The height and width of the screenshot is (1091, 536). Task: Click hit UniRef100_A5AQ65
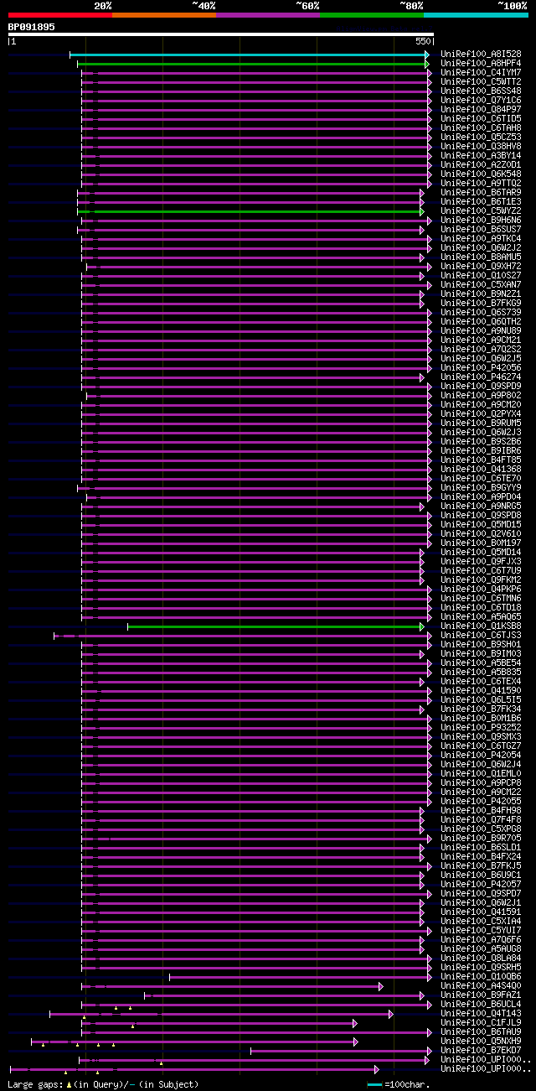pos(481,617)
